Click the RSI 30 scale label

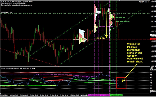click(x=151, y=86)
